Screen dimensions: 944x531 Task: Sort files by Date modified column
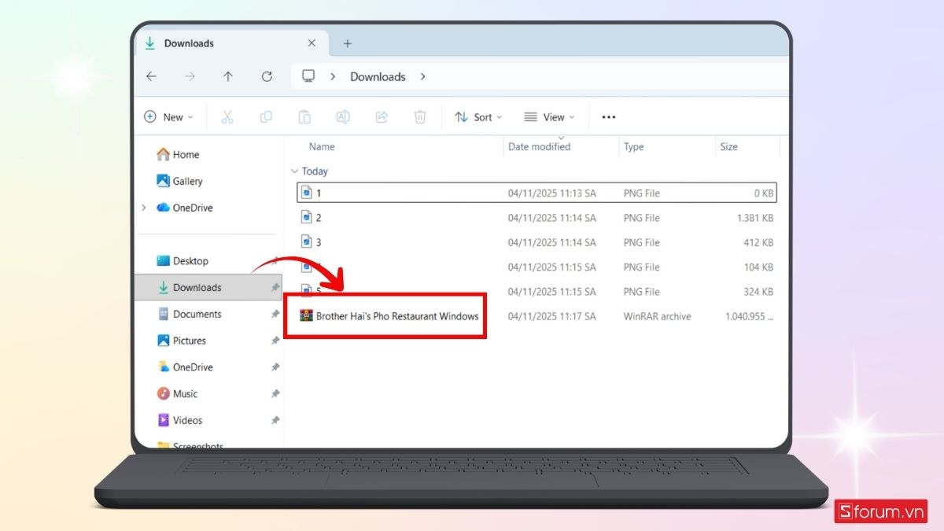(539, 147)
